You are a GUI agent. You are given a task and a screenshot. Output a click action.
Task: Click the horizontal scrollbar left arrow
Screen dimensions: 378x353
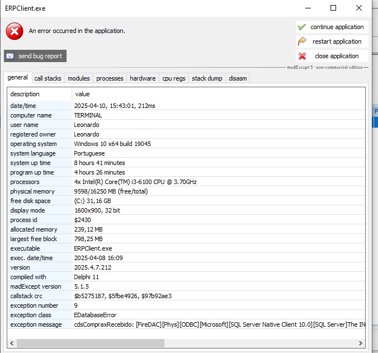click(12, 343)
